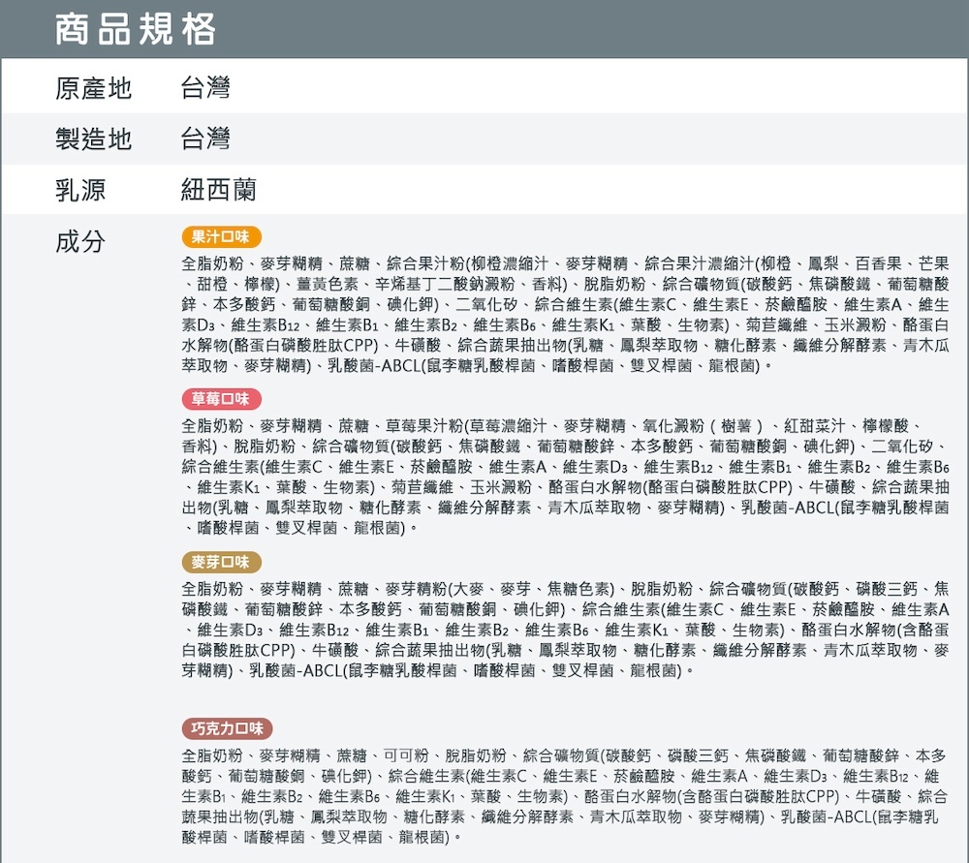Image resolution: width=969 pixels, height=863 pixels.
Task: Select the 成分 section label
Action: [x=80, y=240]
